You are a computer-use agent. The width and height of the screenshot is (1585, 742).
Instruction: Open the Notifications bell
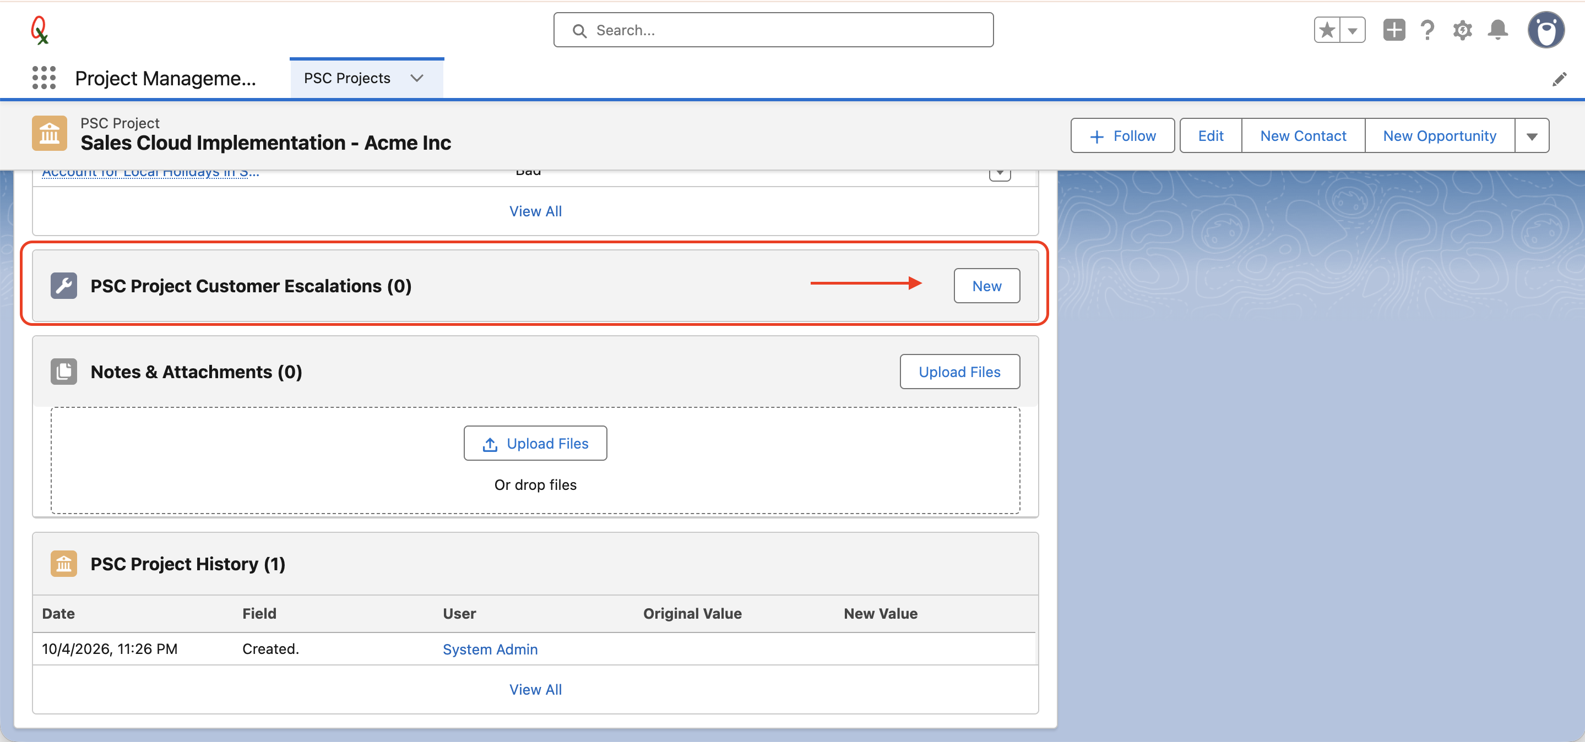1497,30
